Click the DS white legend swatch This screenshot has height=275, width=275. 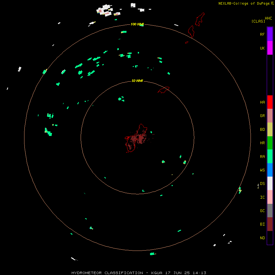pos(270,183)
